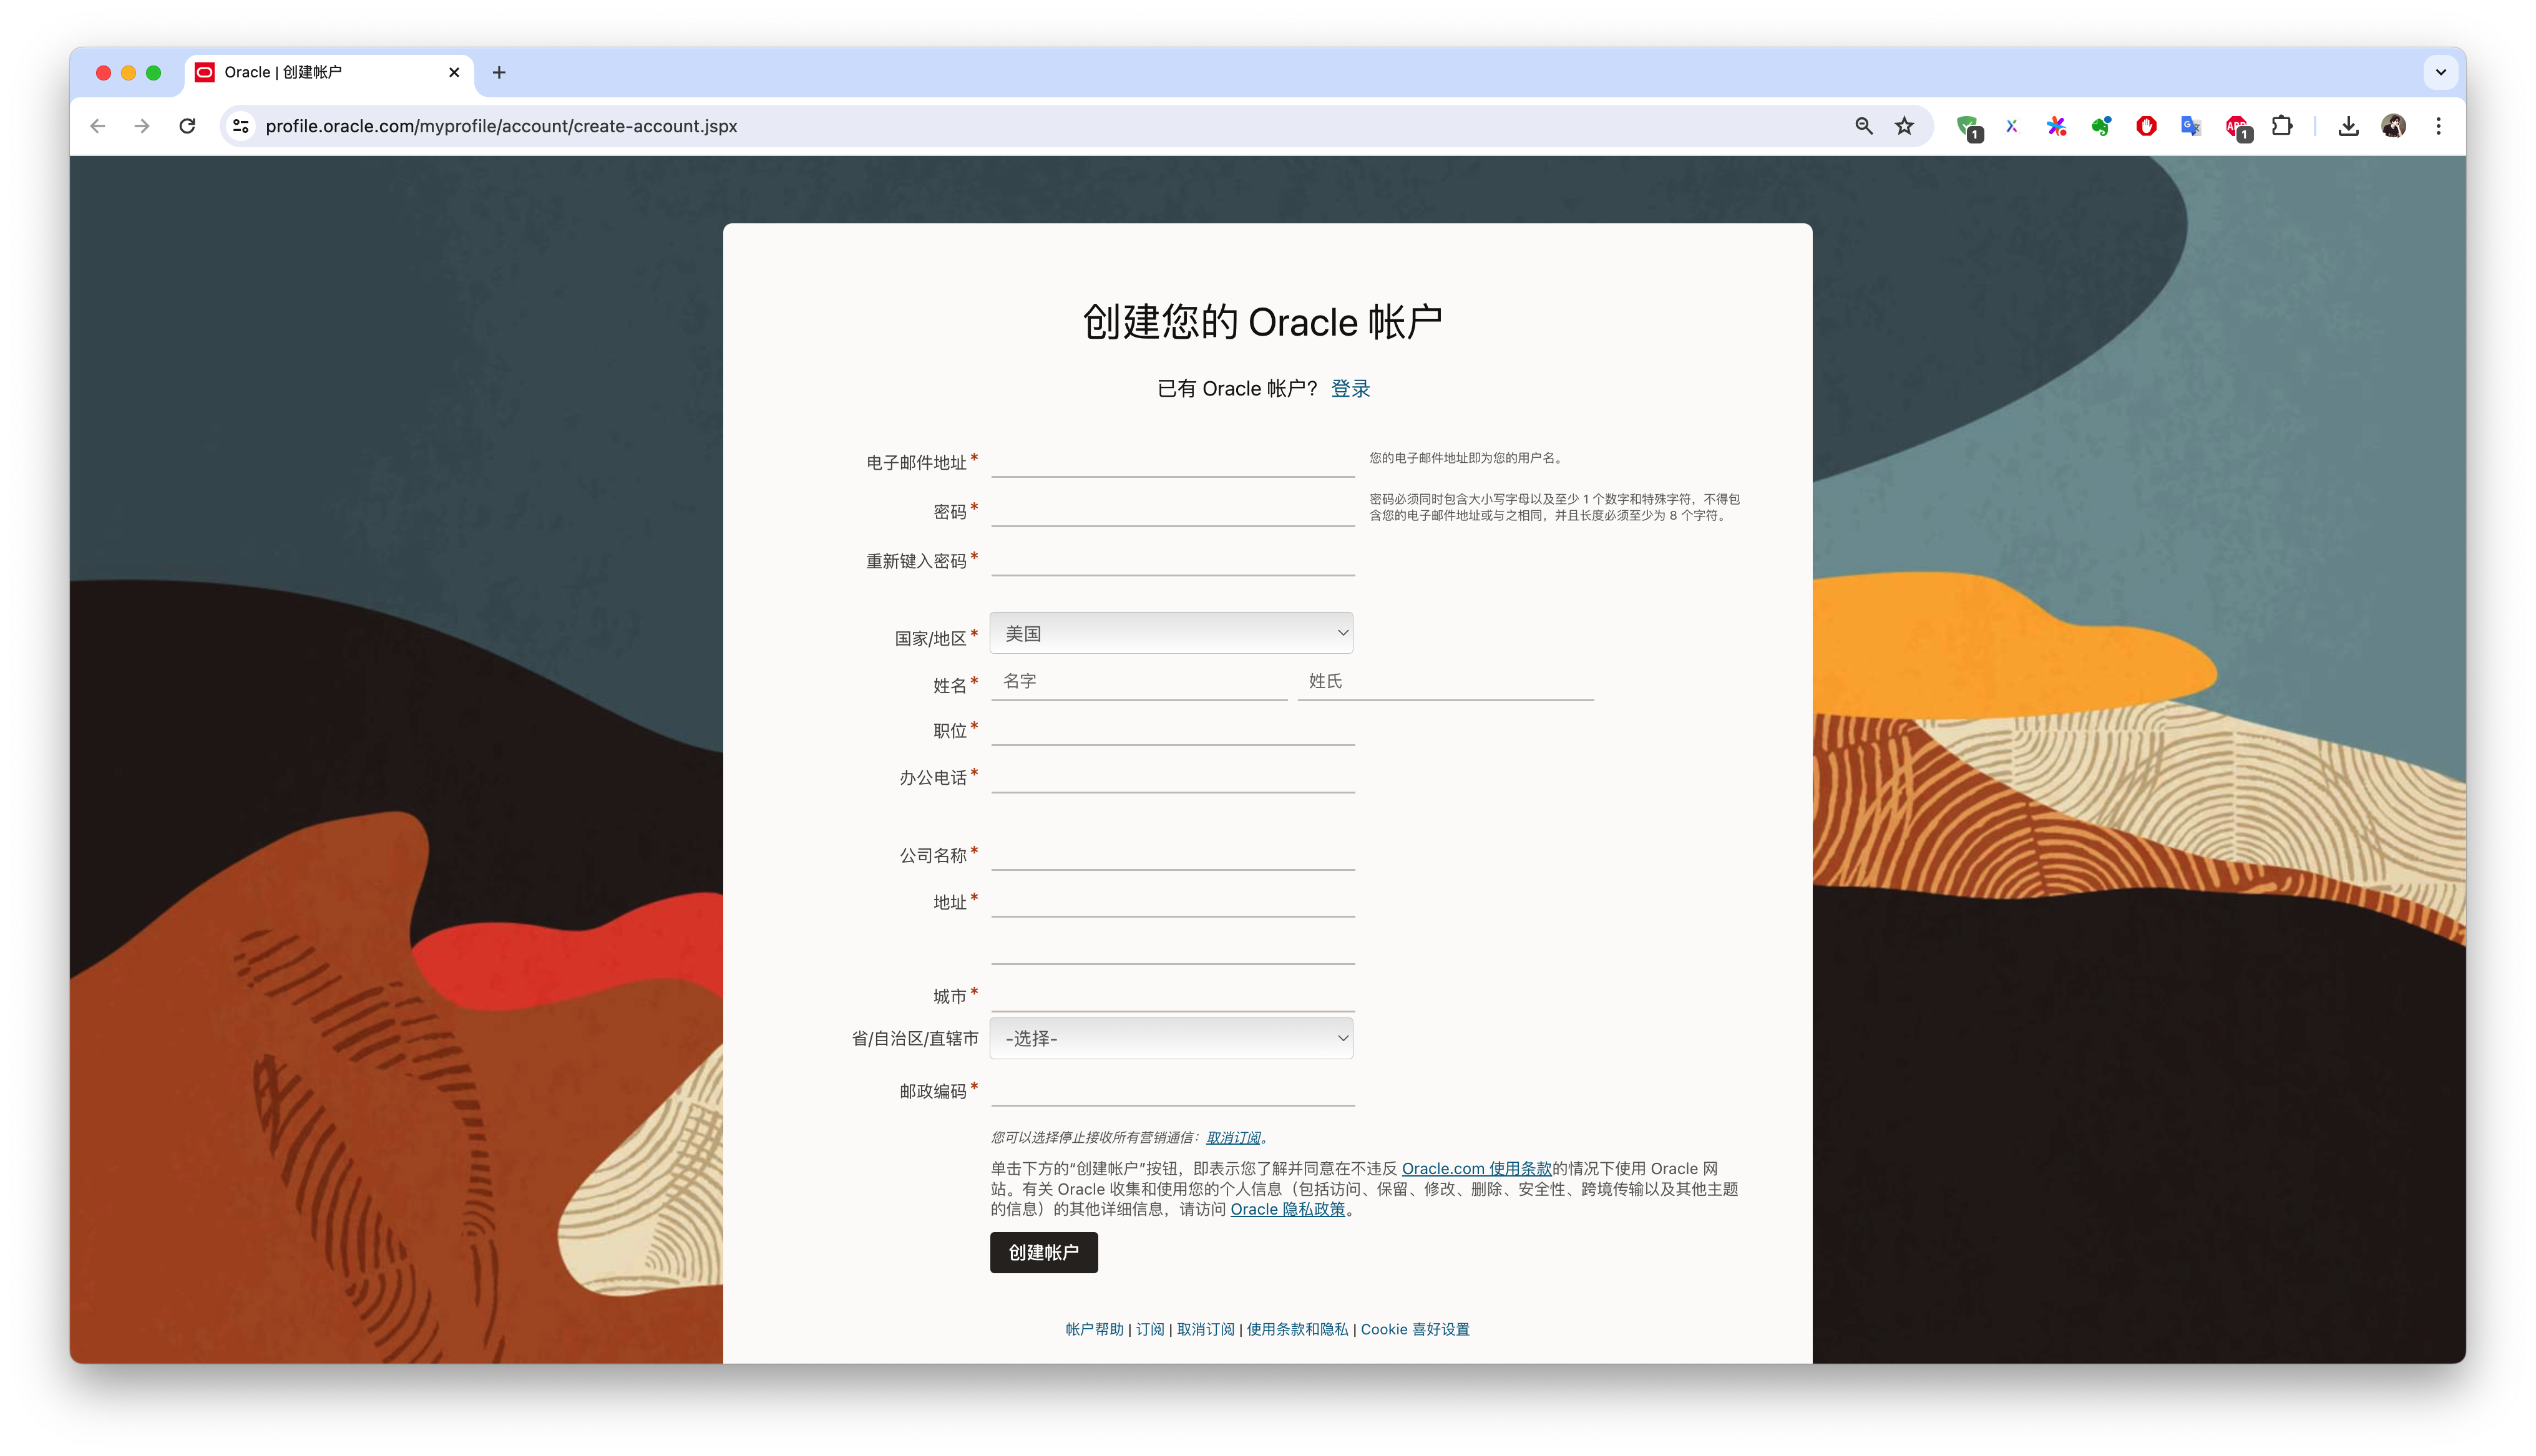This screenshot has height=1456, width=2536.
Task: Open the 国家/地区 country dropdown
Action: pos(1171,633)
